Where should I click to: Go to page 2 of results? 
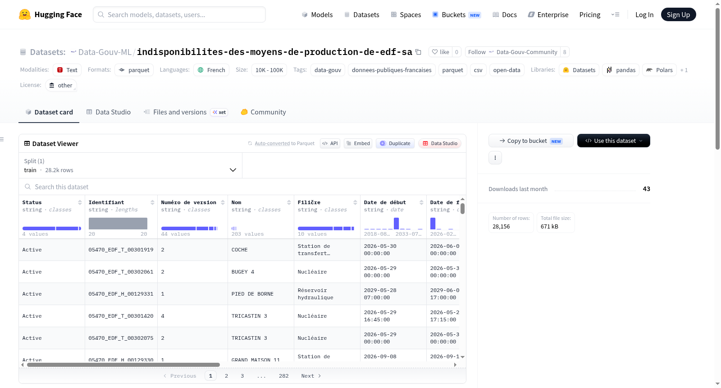pos(226,376)
